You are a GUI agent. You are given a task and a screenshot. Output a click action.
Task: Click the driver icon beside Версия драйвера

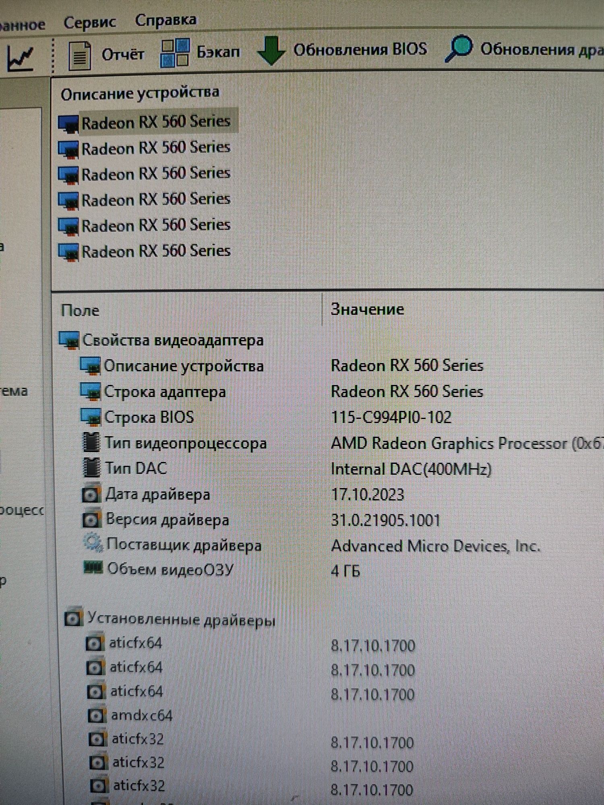tap(92, 520)
